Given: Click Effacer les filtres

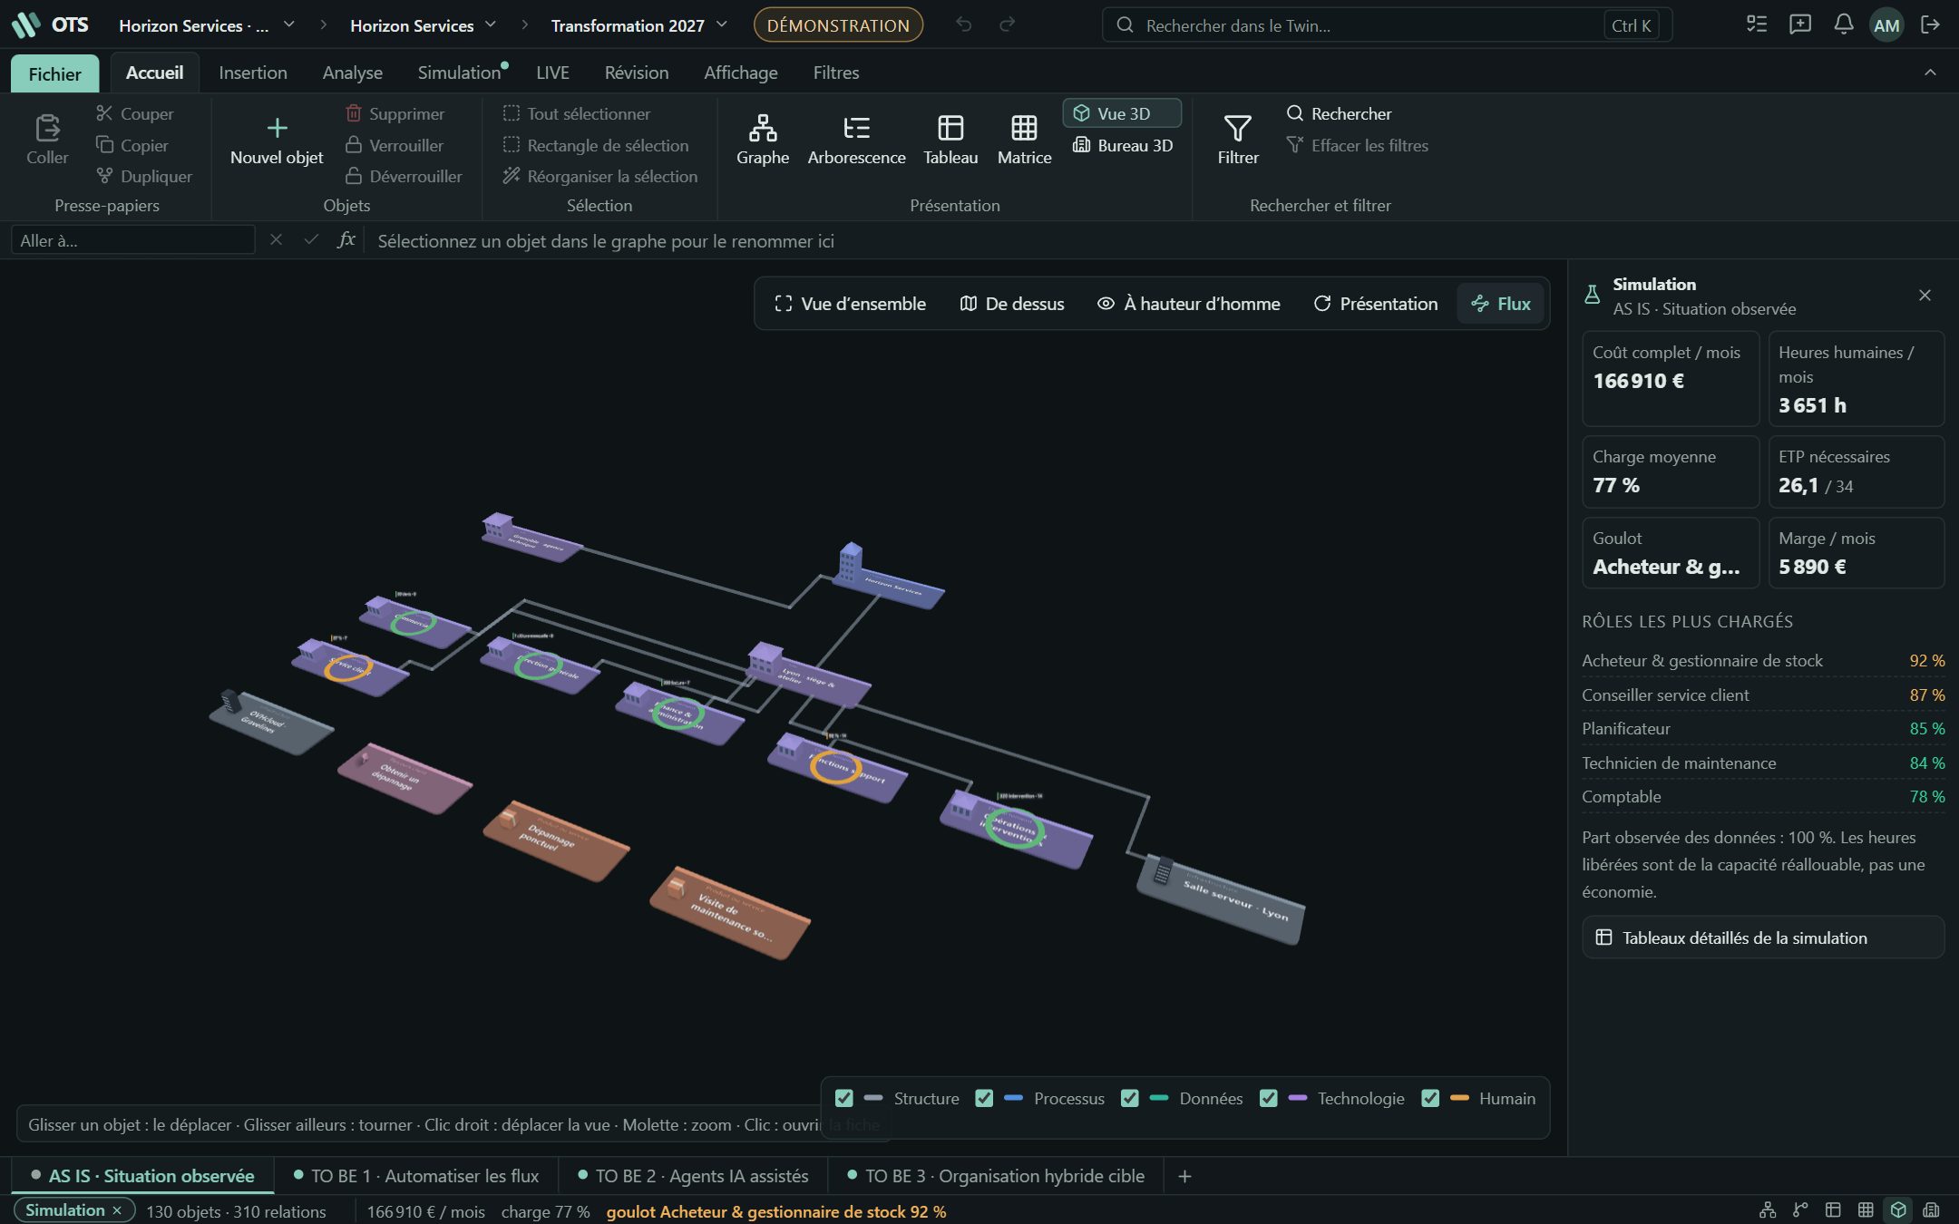Looking at the screenshot, I should (x=1357, y=145).
